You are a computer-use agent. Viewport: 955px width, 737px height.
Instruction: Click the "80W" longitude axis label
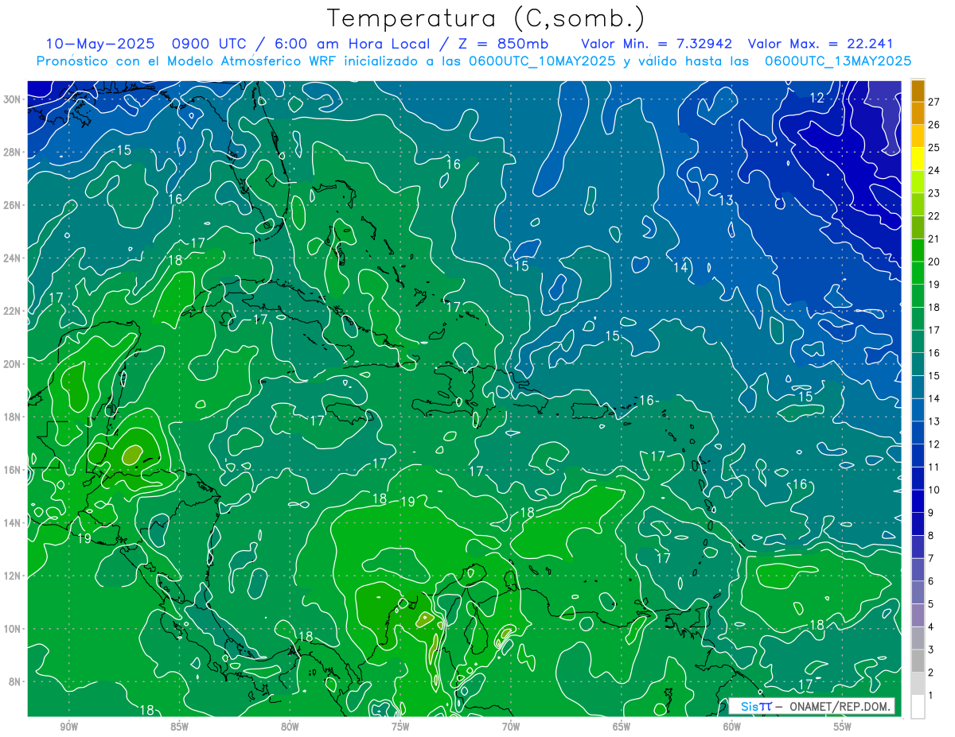point(290,727)
